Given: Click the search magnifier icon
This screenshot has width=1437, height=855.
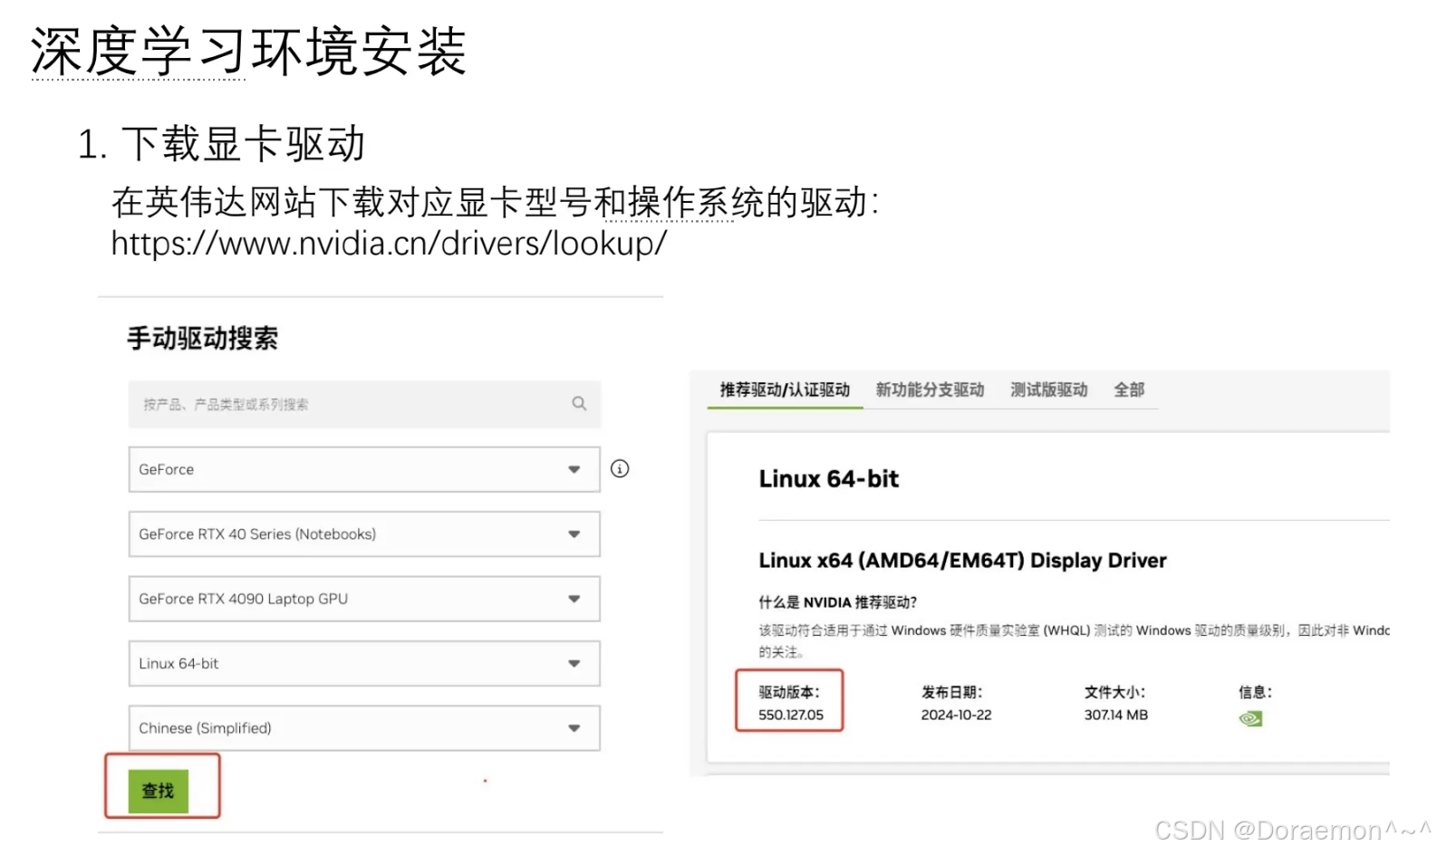Looking at the screenshot, I should (579, 404).
